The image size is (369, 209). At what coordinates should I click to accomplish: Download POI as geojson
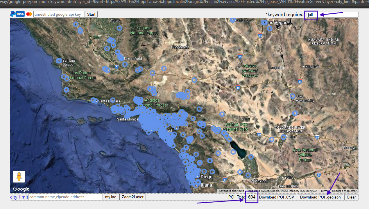tap(320, 197)
